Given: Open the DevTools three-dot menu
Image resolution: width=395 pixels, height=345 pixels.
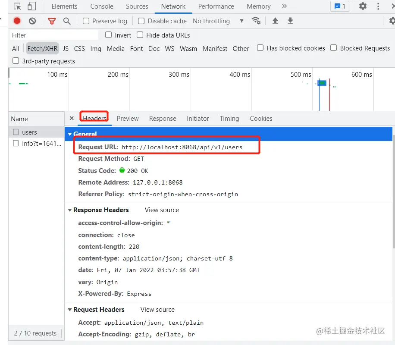Looking at the screenshot, I should [x=378, y=6].
